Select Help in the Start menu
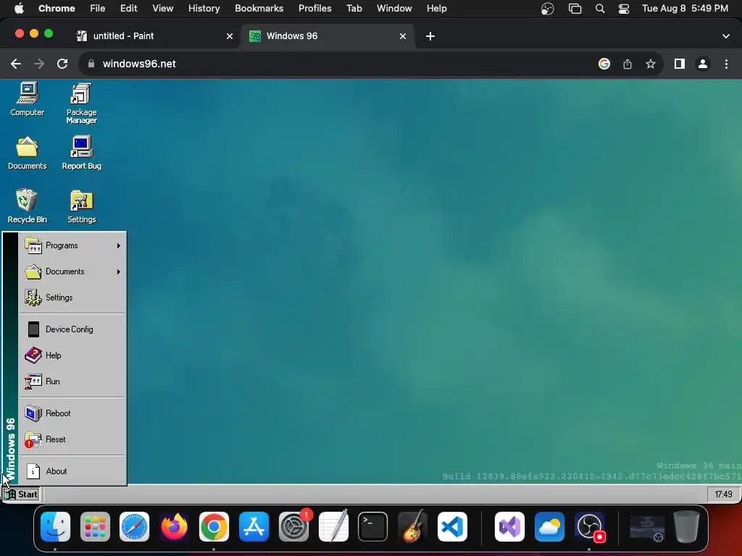 click(72, 355)
